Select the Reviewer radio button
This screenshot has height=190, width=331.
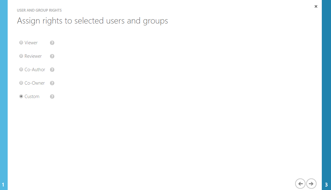[x=21, y=56]
